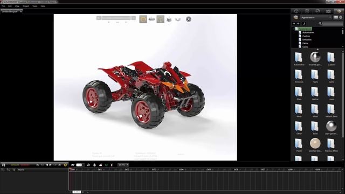
Task: Open the Precious Metal folder thumbnail
Action: 331,144
